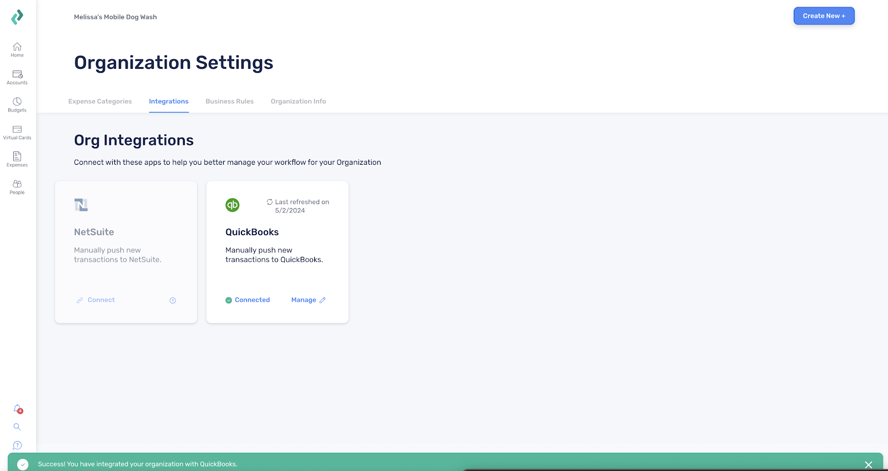Click NetSuite card help question icon
This screenshot has width=888, height=471.
pyautogui.click(x=173, y=301)
